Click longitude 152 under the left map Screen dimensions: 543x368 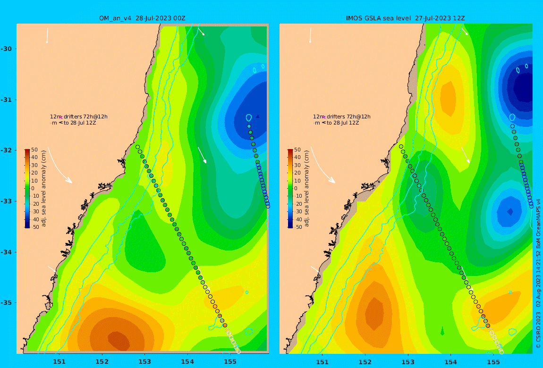click(x=102, y=362)
